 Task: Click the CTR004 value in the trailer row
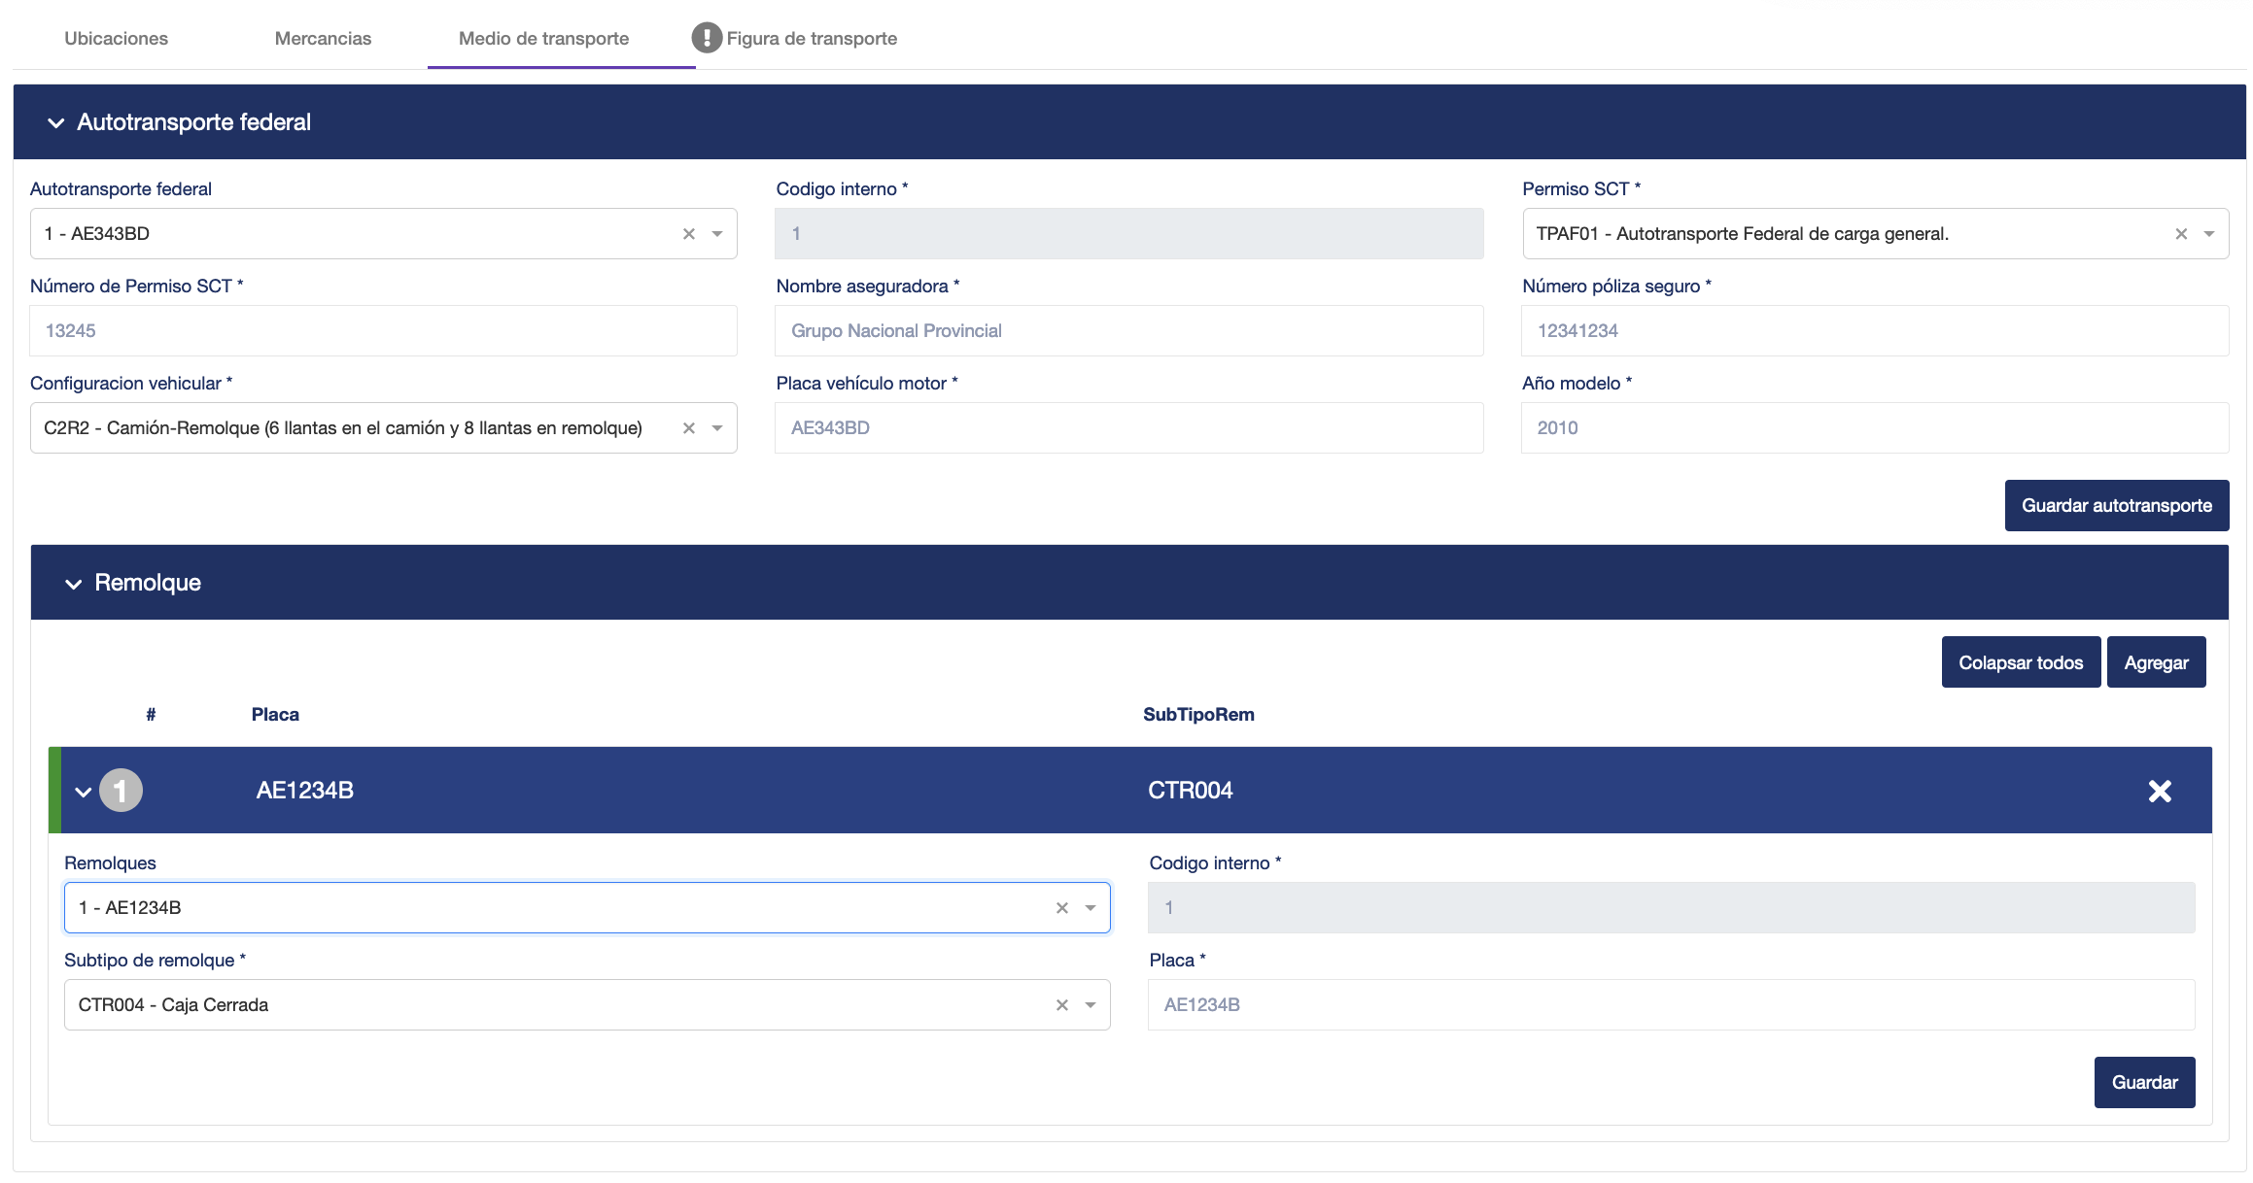pyautogui.click(x=1190, y=791)
